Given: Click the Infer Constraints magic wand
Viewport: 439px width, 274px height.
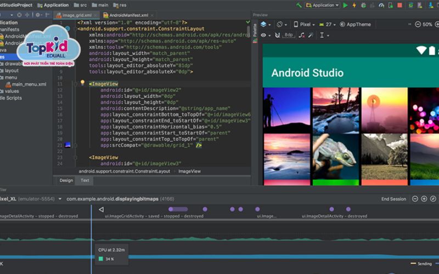Looking at the screenshot, I should pyautogui.click(x=311, y=35).
